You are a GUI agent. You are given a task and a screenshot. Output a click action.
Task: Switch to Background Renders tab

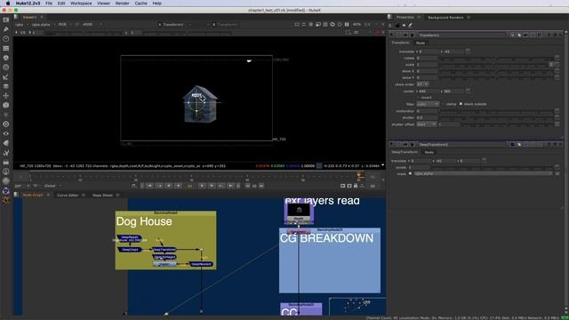[445, 18]
